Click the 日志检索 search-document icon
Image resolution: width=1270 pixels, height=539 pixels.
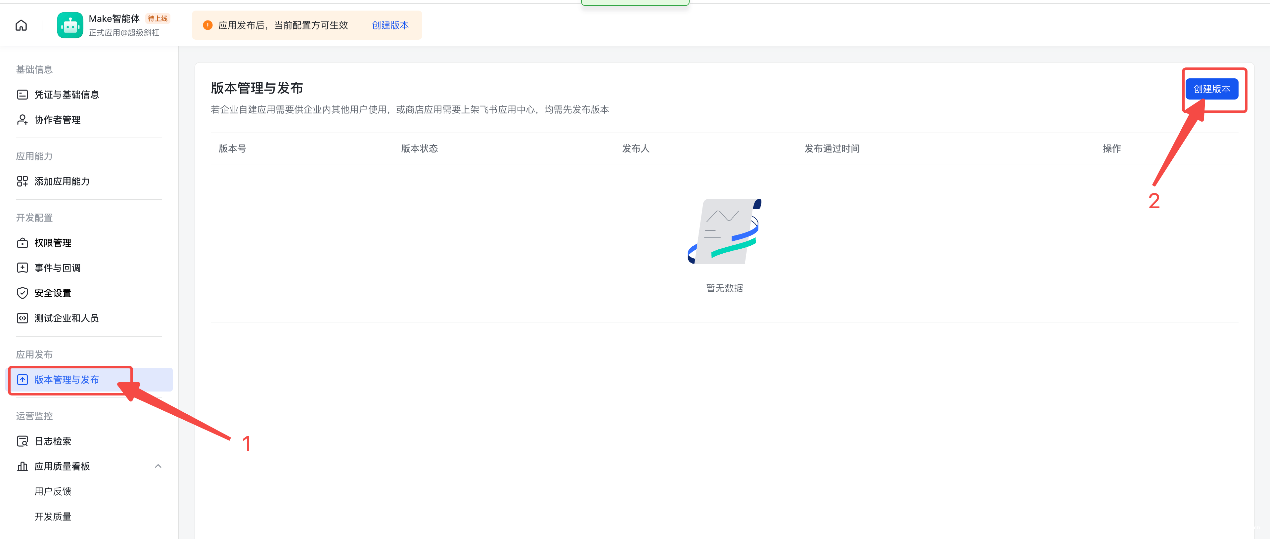coord(22,441)
